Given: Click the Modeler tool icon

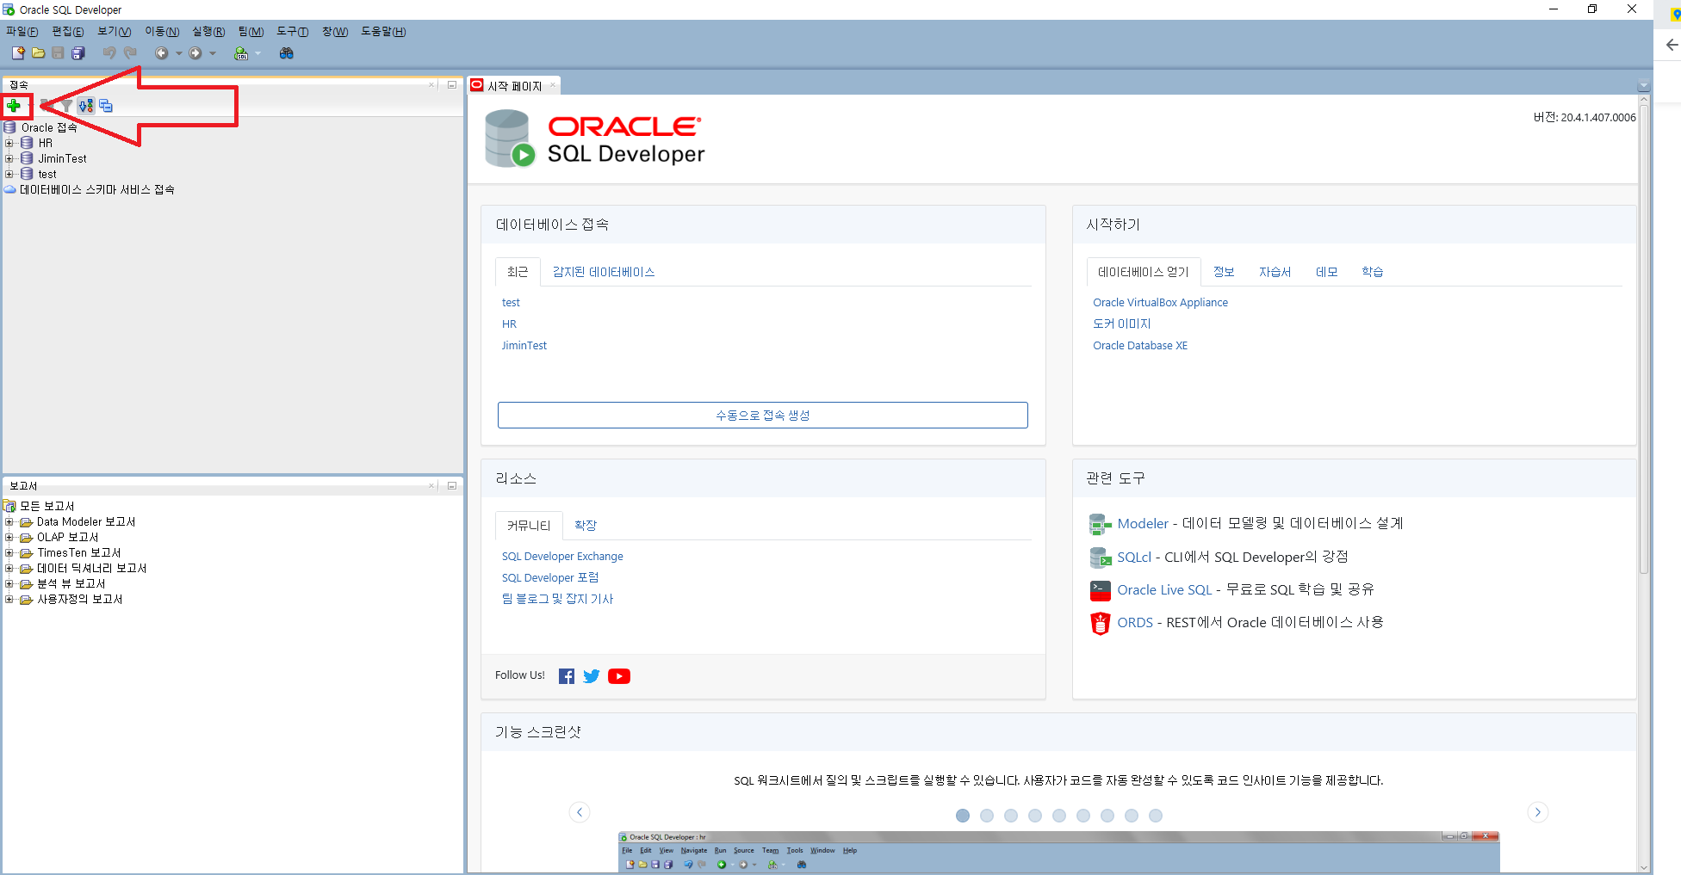Looking at the screenshot, I should point(1101,524).
